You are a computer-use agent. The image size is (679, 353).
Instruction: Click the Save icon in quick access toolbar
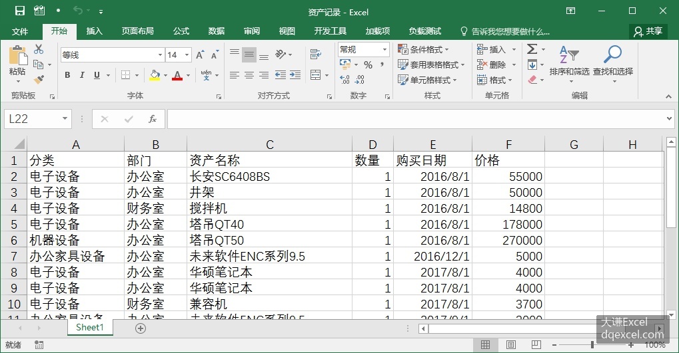tap(19, 11)
